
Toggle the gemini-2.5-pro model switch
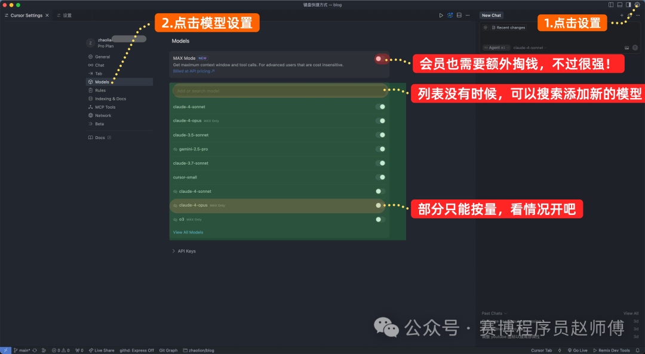click(x=380, y=149)
